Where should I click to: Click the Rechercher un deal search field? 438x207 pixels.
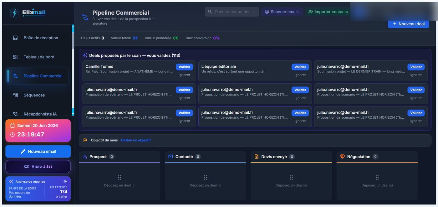tap(232, 12)
